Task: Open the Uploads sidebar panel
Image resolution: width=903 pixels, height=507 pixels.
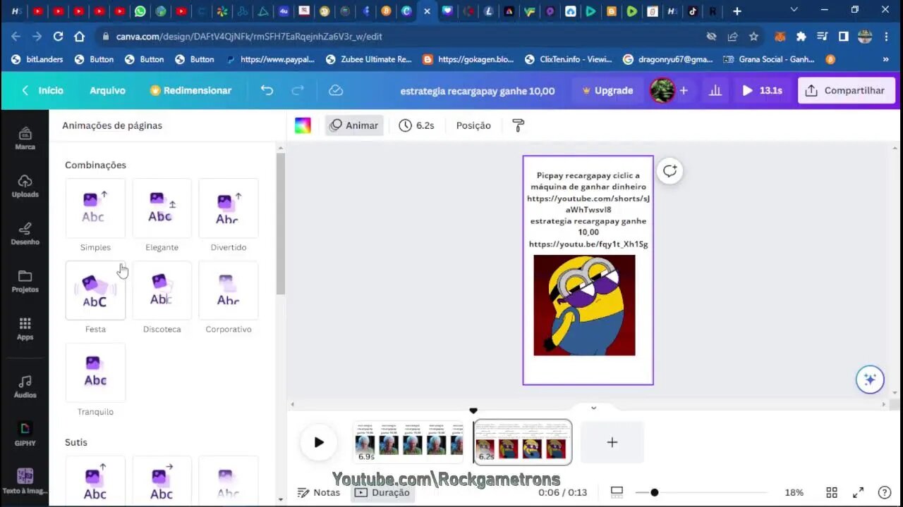Action: click(x=25, y=186)
